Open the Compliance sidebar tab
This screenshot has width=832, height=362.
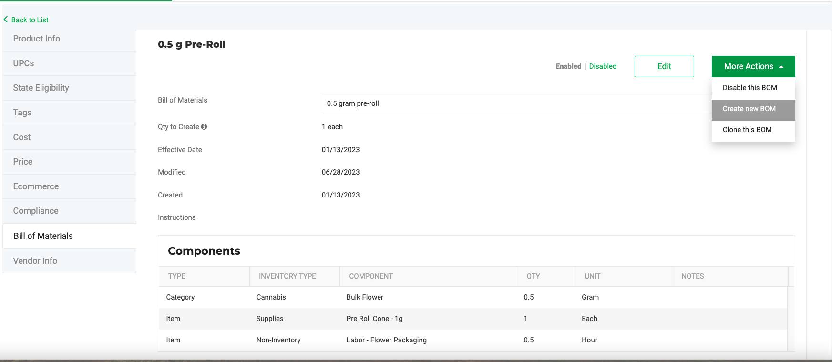[x=70, y=211]
